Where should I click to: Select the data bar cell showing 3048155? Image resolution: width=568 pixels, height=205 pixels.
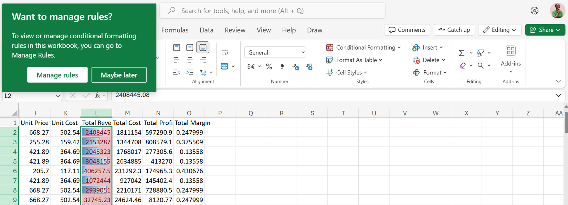click(97, 161)
